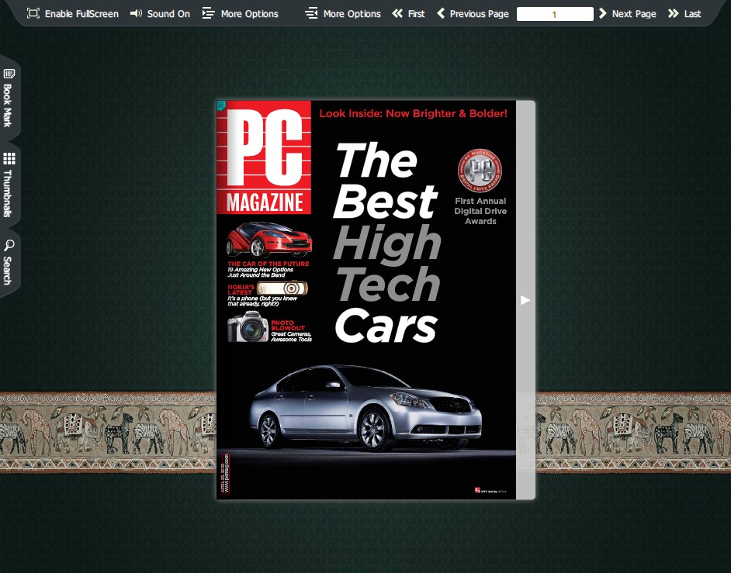Click 'THE CAR OF THE FUTURE' text
The image size is (731, 573).
coord(268,264)
